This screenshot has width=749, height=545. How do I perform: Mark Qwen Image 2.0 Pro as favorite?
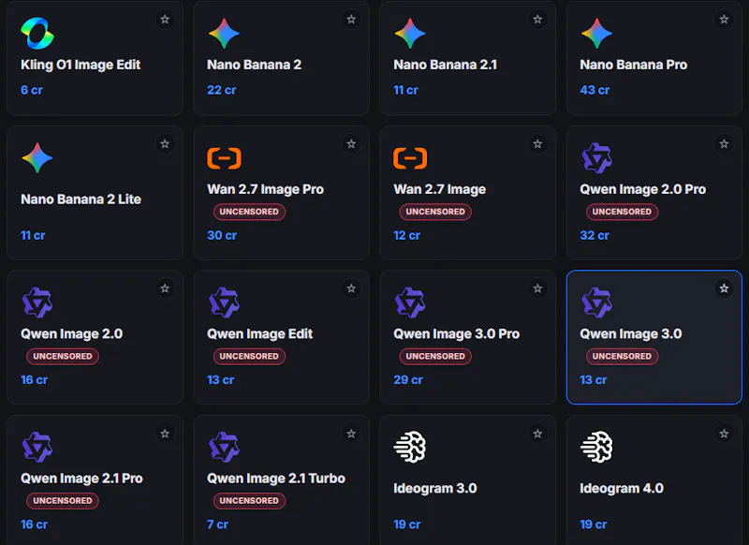pos(724,144)
